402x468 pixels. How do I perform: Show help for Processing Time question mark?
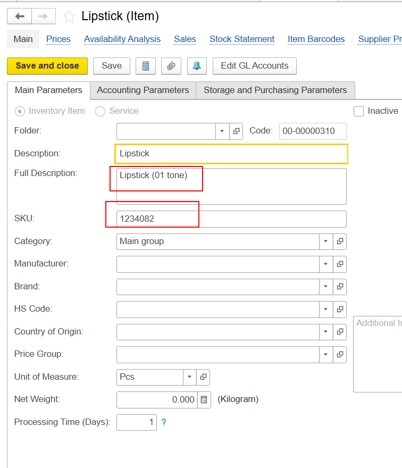point(164,422)
